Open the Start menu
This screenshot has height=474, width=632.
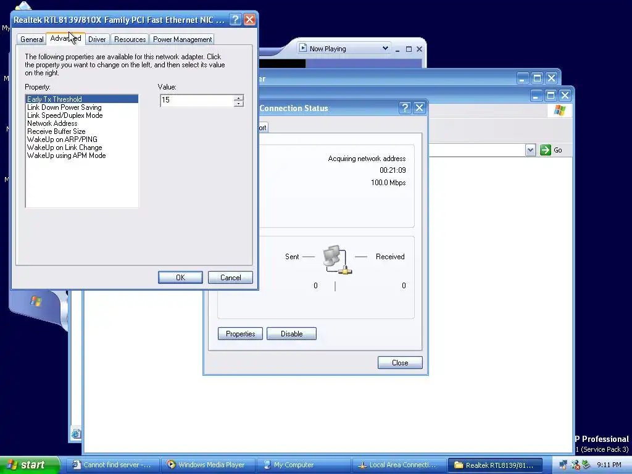pyautogui.click(x=30, y=465)
